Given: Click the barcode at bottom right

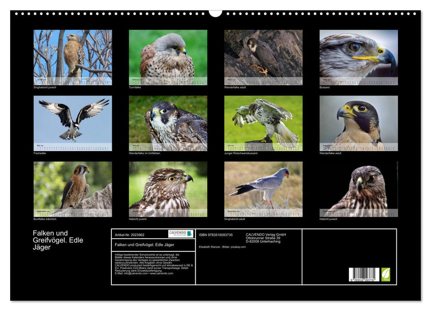Looking at the screenshot, I should click(364, 275).
